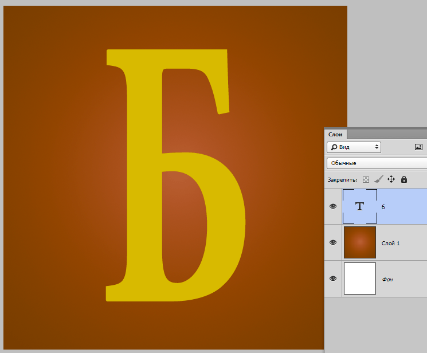The image size is (427, 353).
Task: Click the pixel layer filter icon
Action: [418, 147]
